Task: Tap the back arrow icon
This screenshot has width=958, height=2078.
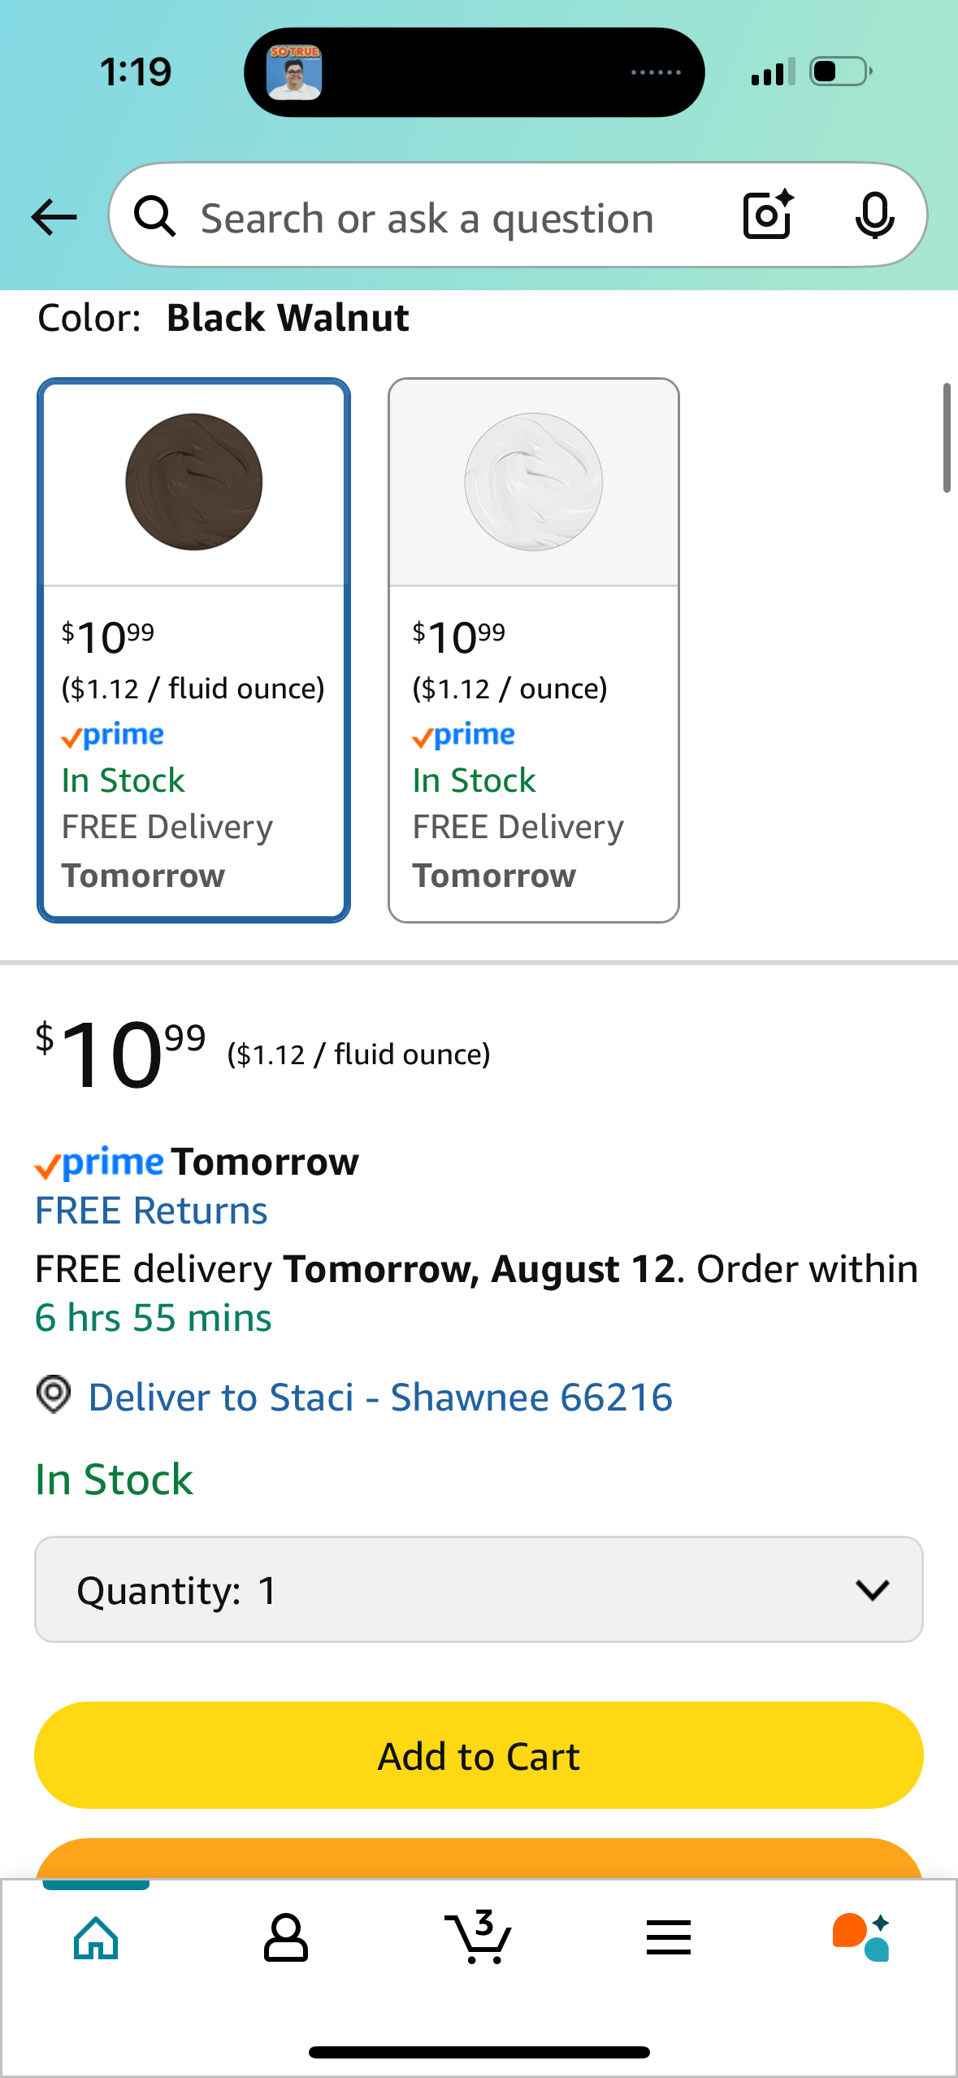Action: click(54, 217)
